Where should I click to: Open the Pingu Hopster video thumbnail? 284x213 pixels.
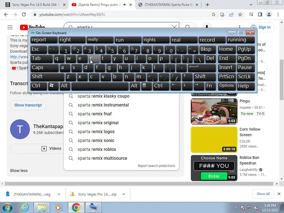click(x=214, y=111)
